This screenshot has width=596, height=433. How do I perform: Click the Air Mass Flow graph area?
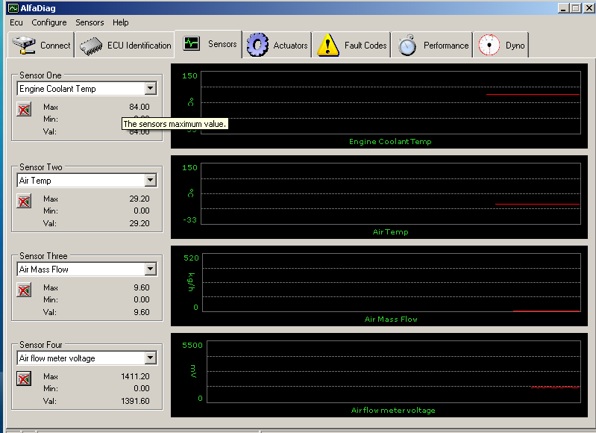tap(391, 284)
